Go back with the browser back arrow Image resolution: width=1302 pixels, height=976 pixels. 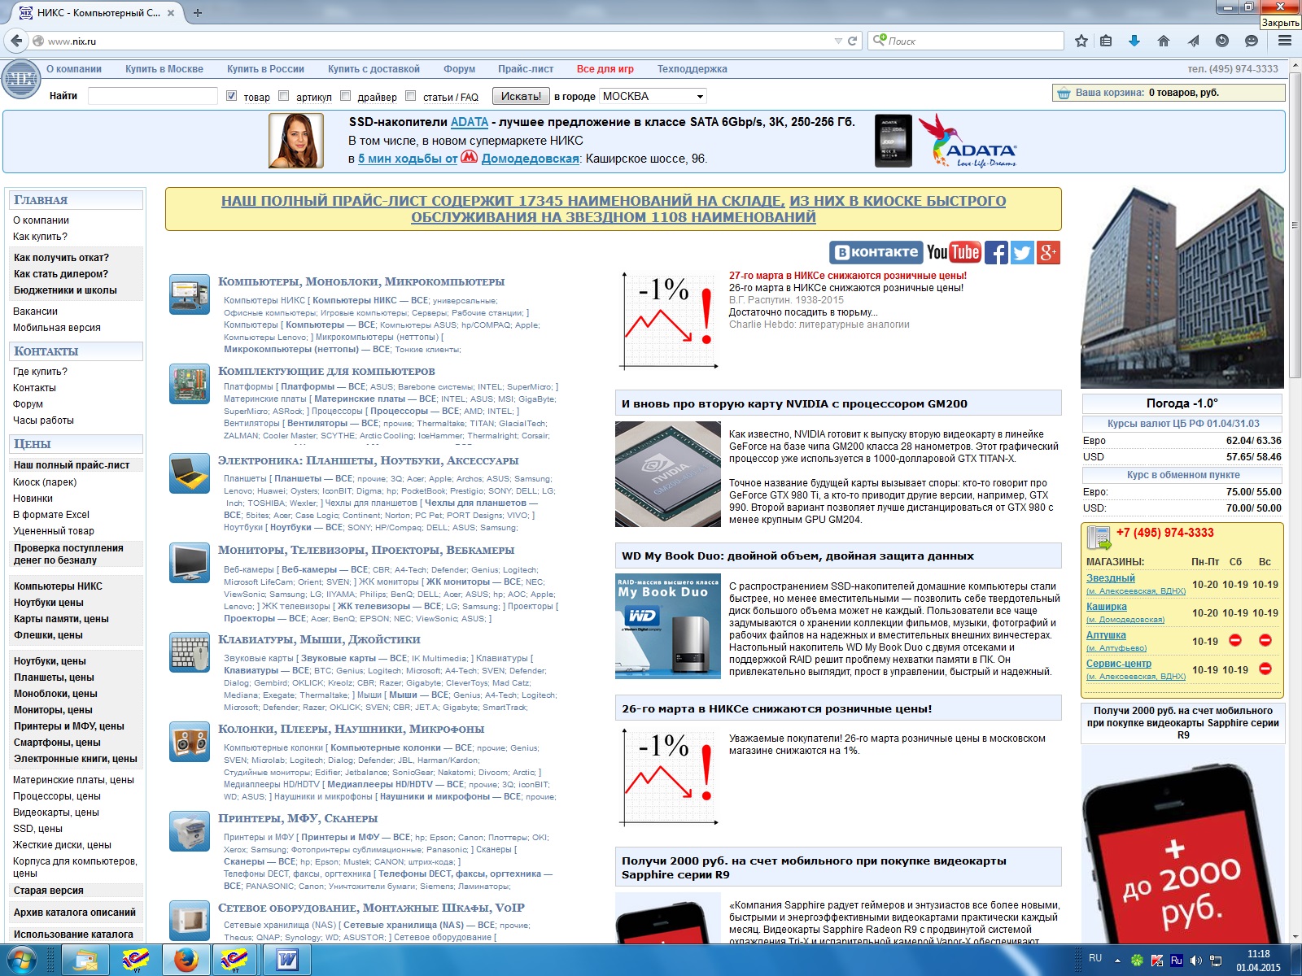point(15,41)
